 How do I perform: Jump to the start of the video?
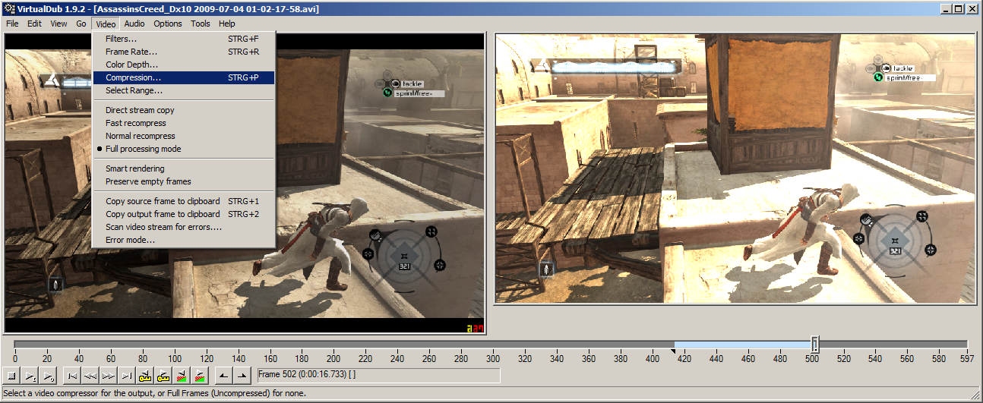72,375
